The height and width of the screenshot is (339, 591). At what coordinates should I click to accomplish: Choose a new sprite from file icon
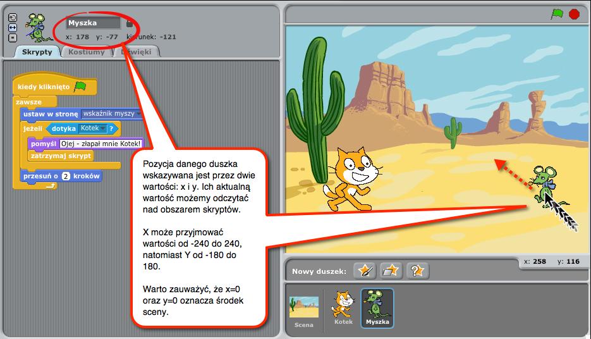391,271
